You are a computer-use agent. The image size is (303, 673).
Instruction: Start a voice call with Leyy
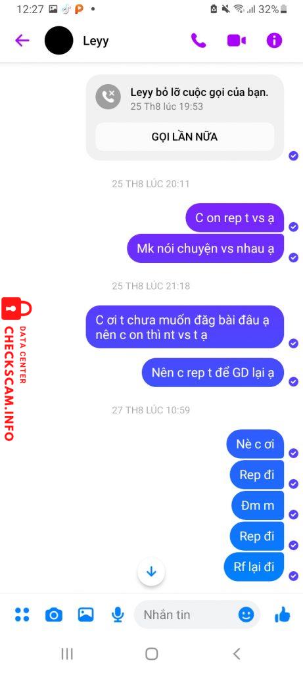point(198,40)
